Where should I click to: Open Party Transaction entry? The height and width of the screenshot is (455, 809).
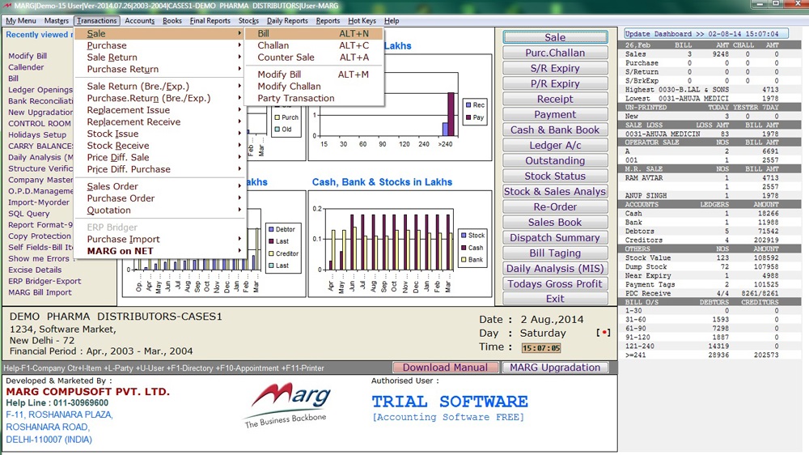pos(314,98)
